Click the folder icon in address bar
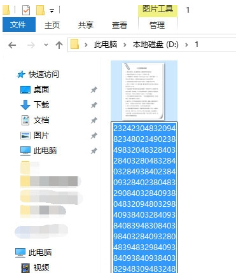 [74, 45]
